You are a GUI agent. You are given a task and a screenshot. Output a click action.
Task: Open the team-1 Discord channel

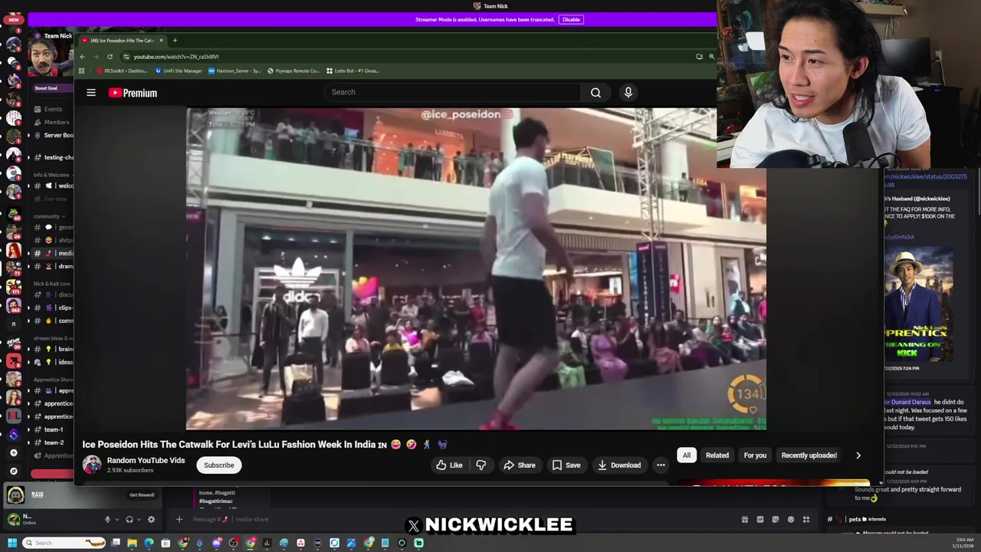(54, 429)
